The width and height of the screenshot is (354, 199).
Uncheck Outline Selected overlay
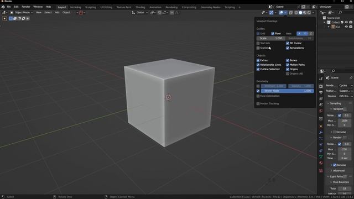pos(258,69)
